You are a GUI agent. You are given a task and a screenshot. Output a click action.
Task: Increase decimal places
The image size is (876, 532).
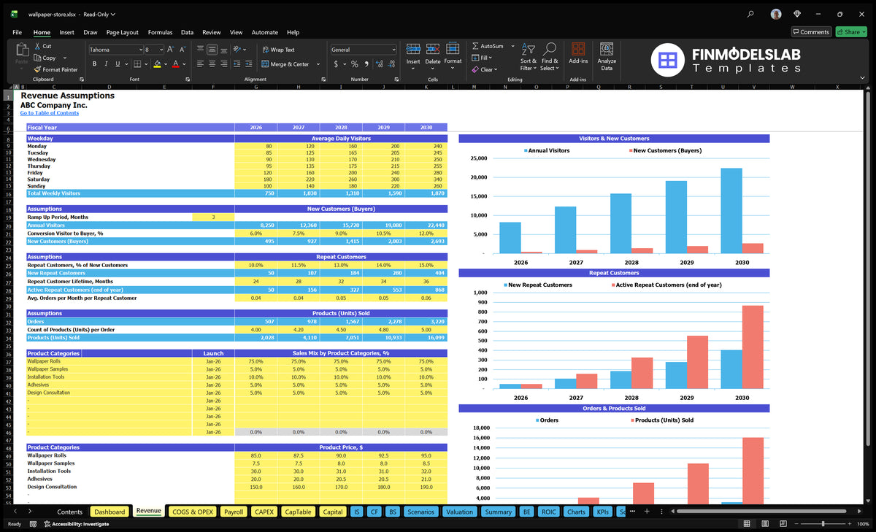click(380, 64)
